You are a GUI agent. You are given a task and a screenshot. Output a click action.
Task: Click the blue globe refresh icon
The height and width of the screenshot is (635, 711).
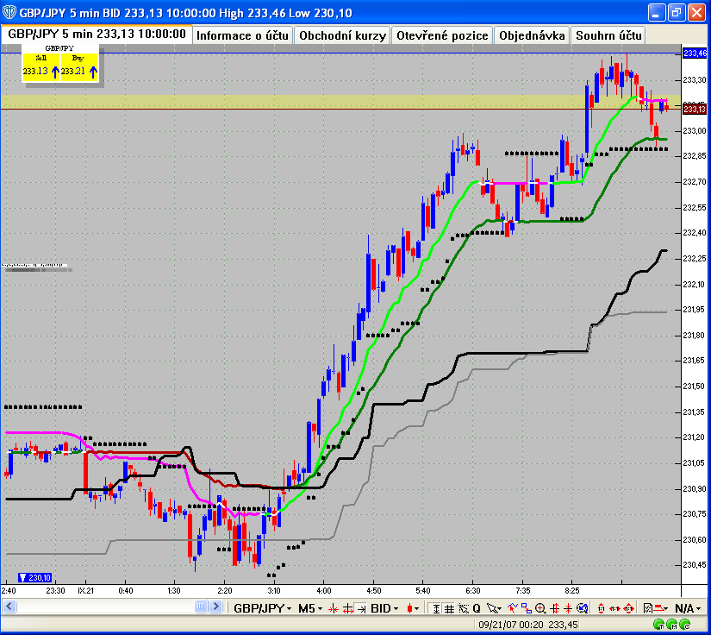click(583, 608)
